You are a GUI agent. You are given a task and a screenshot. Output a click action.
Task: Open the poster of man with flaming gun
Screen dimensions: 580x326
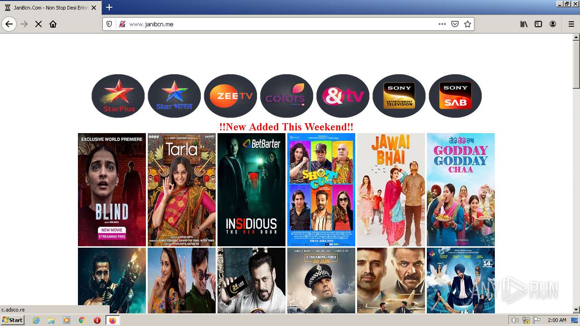[112, 280]
